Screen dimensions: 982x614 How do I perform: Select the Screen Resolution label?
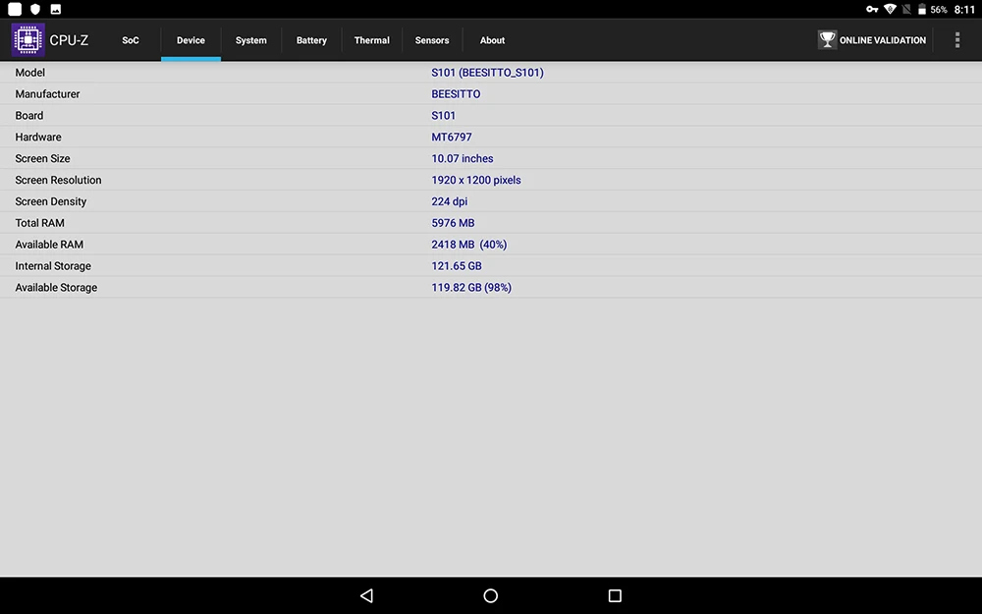click(x=58, y=180)
